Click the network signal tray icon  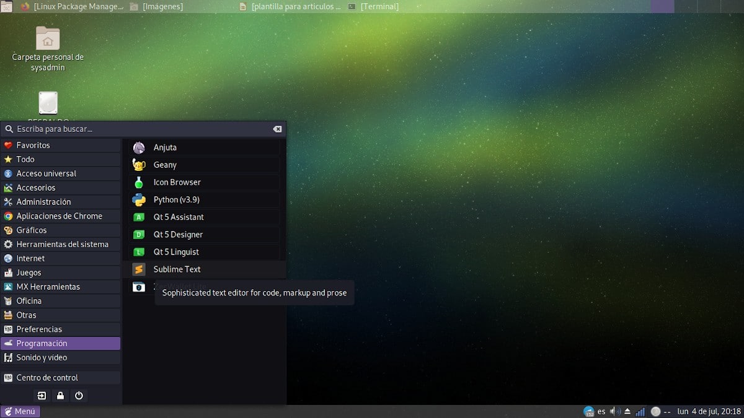click(x=640, y=412)
